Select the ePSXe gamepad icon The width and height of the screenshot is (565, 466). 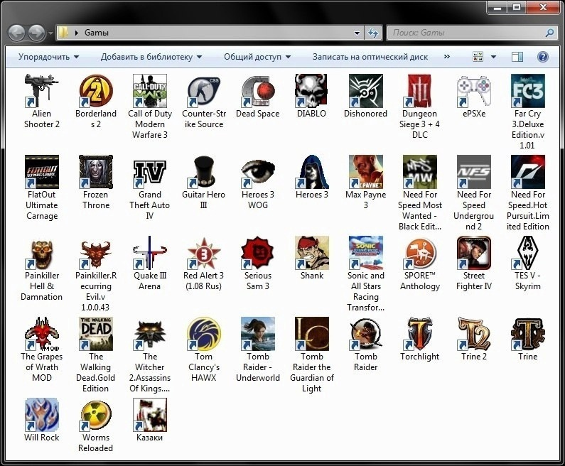click(474, 91)
